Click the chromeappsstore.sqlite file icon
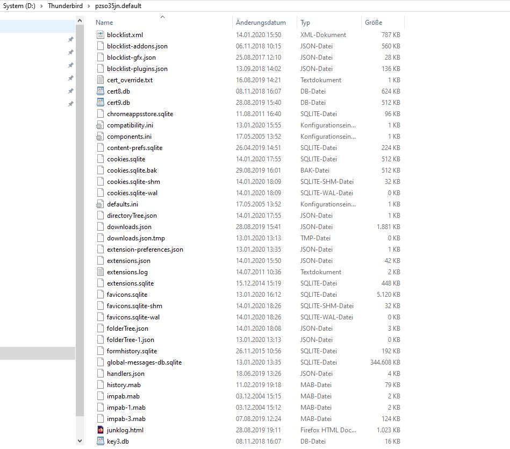Viewport: 510px width, 449px height. pyautogui.click(x=100, y=114)
